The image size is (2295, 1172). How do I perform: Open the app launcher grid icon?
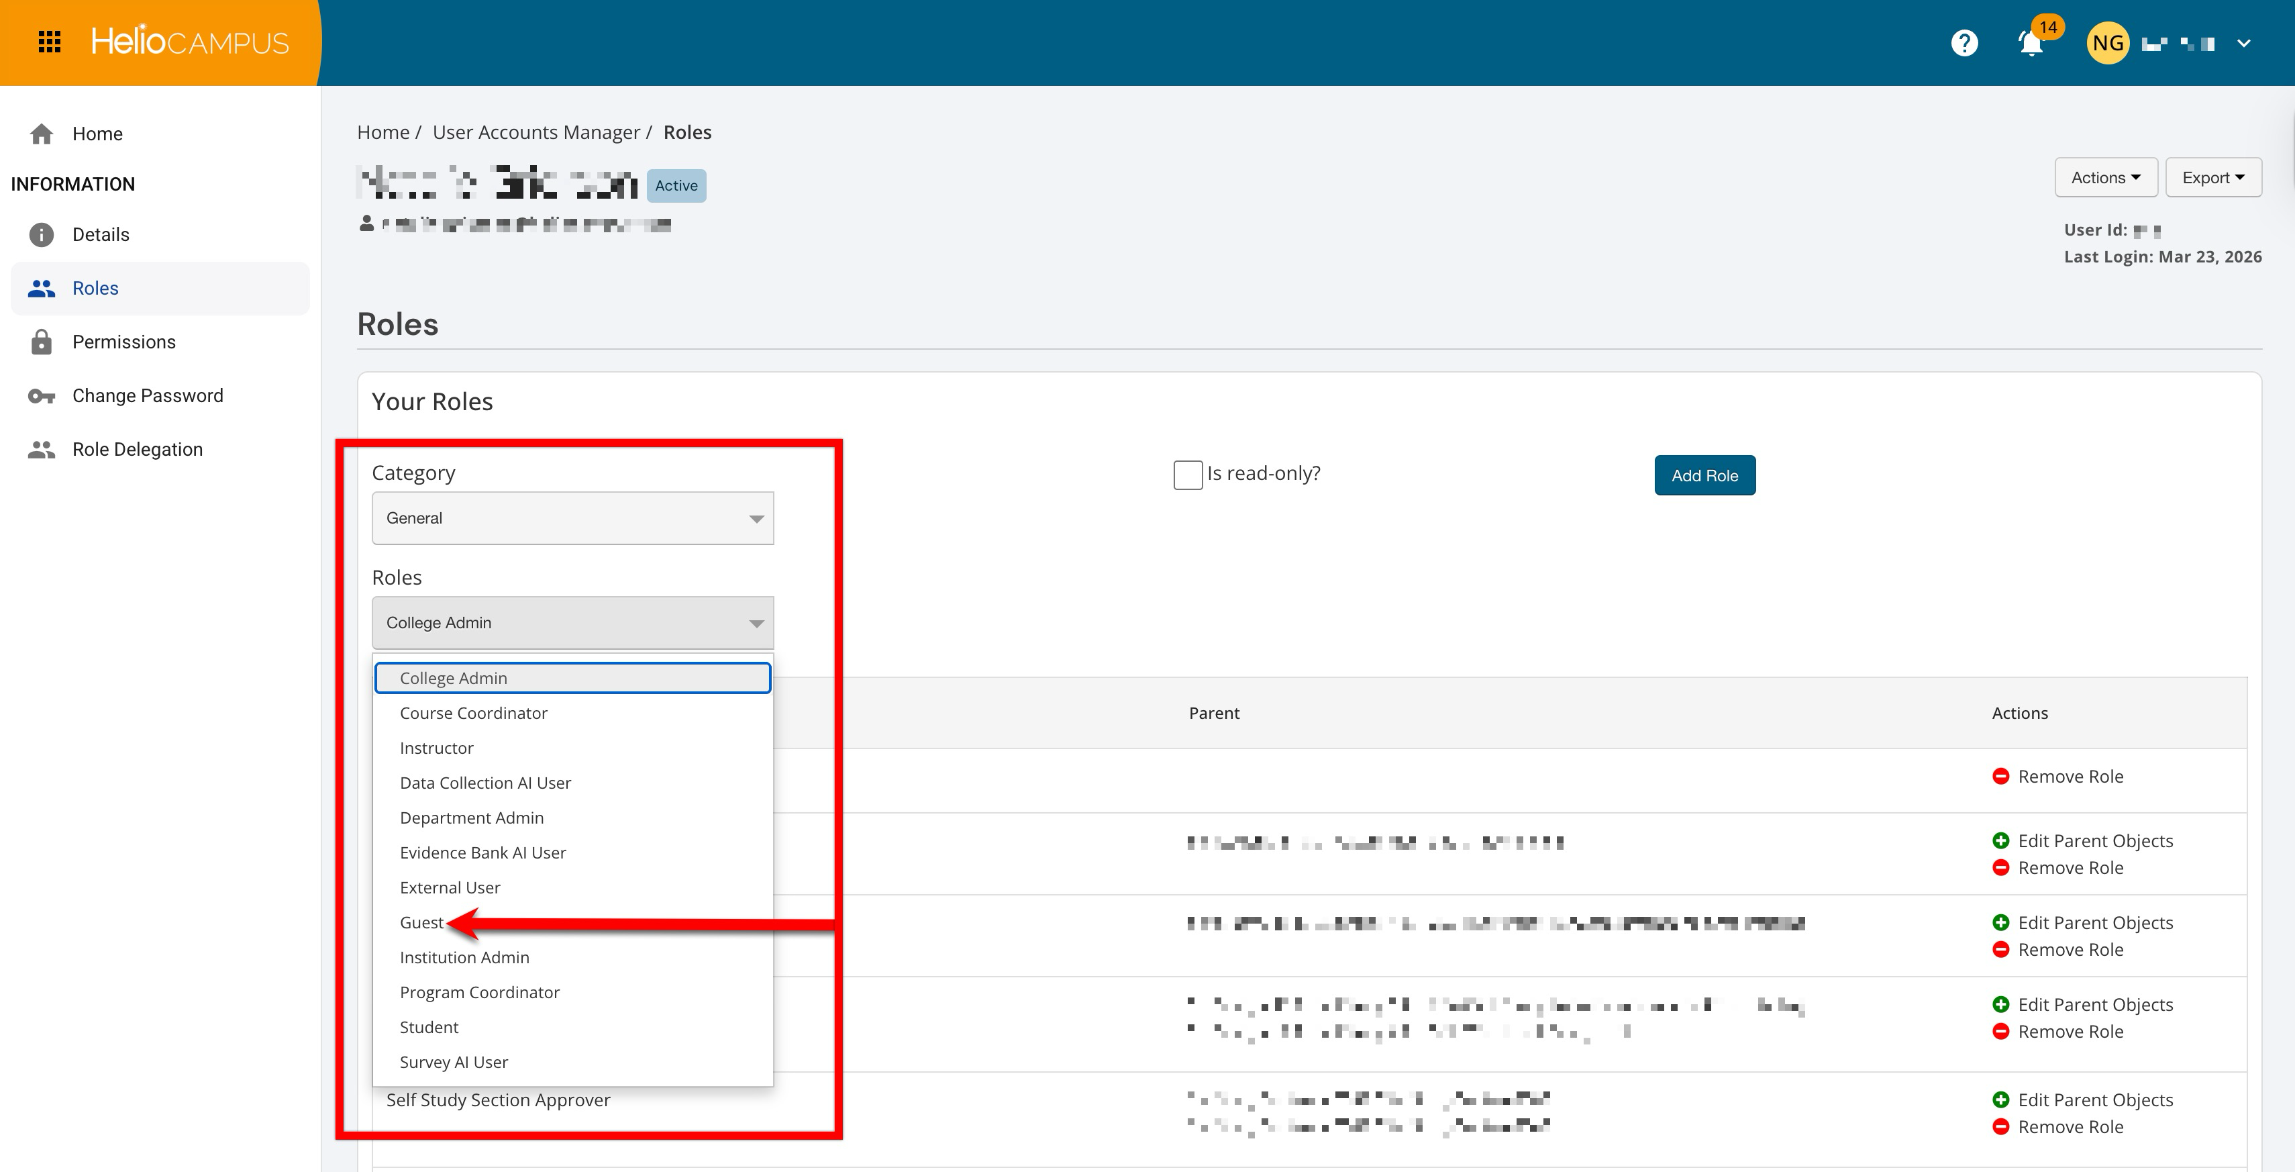pos(50,42)
